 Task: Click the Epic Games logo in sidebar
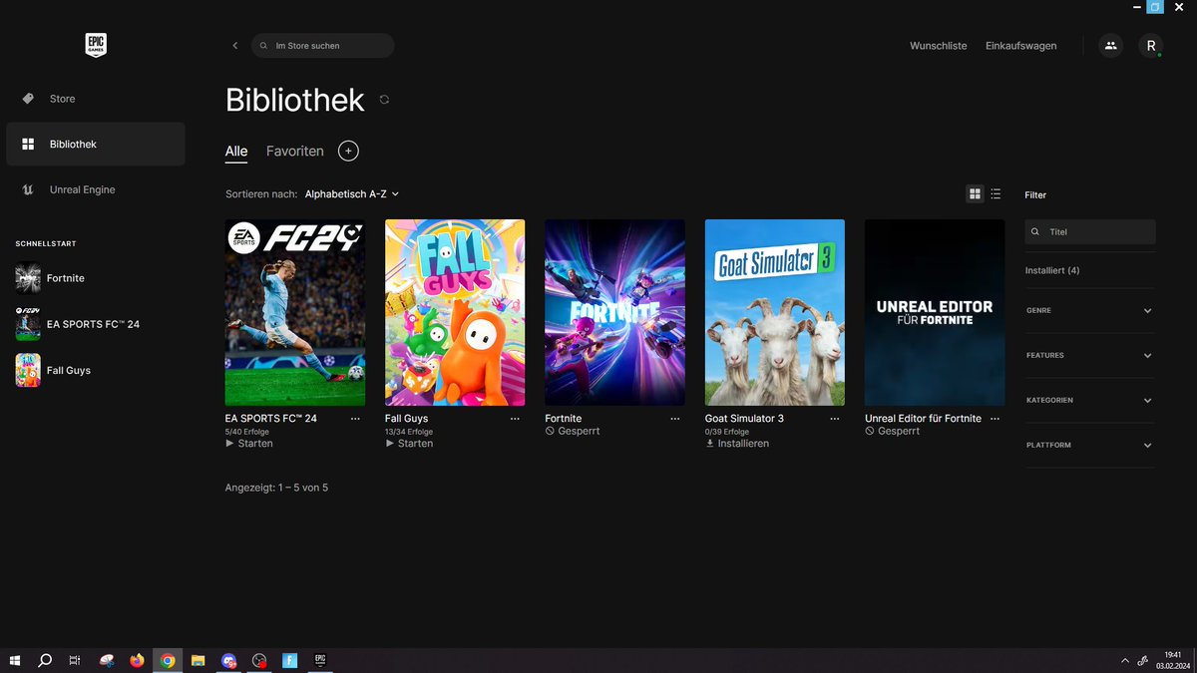point(95,45)
